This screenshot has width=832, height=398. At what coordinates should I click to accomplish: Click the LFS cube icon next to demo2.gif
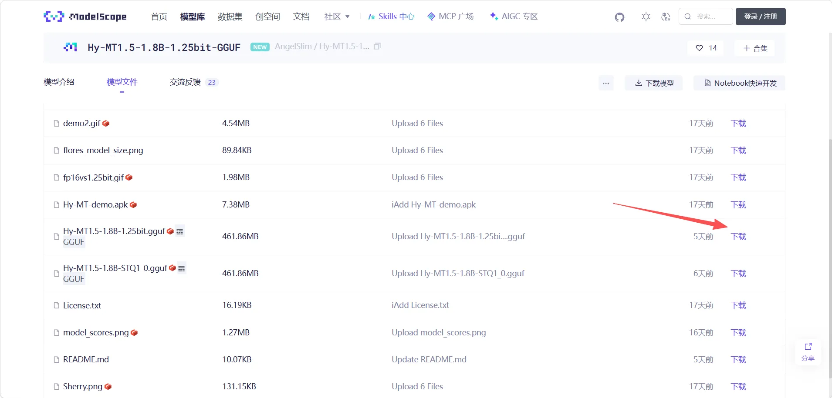pyautogui.click(x=106, y=124)
